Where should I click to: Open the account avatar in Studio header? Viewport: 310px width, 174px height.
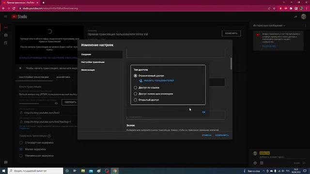[304, 16]
